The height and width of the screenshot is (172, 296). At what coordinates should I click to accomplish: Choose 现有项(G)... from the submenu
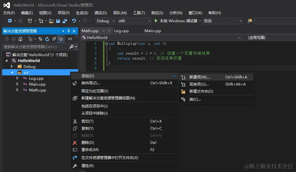(216, 84)
